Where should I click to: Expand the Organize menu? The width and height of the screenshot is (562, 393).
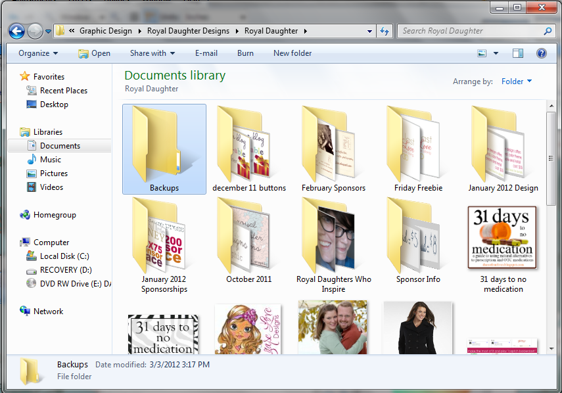click(x=38, y=53)
